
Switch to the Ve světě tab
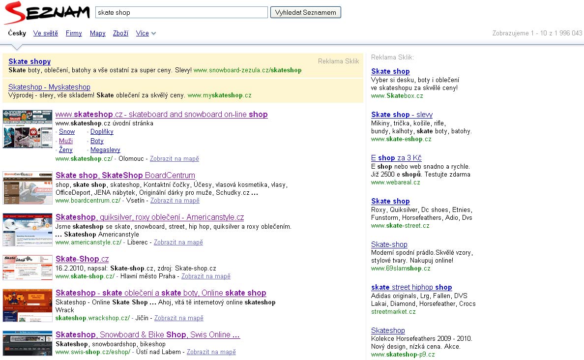(45, 33)
